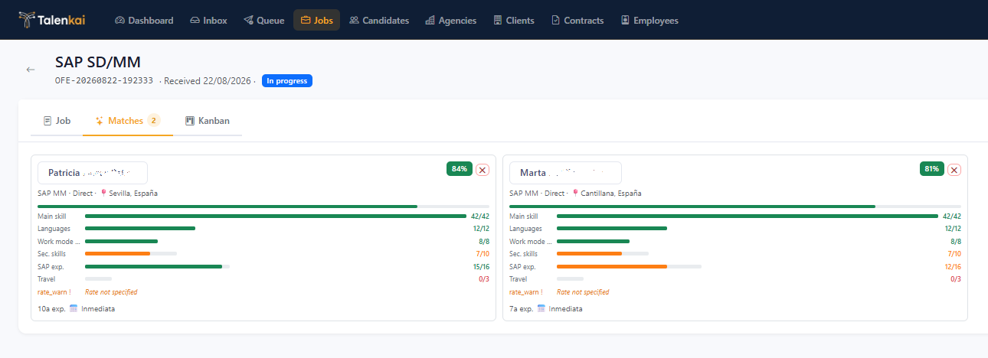Viewport: 988px width, 358px height.
Task: Click Received 22/08/2026 date text
Action: coord(208,80)
